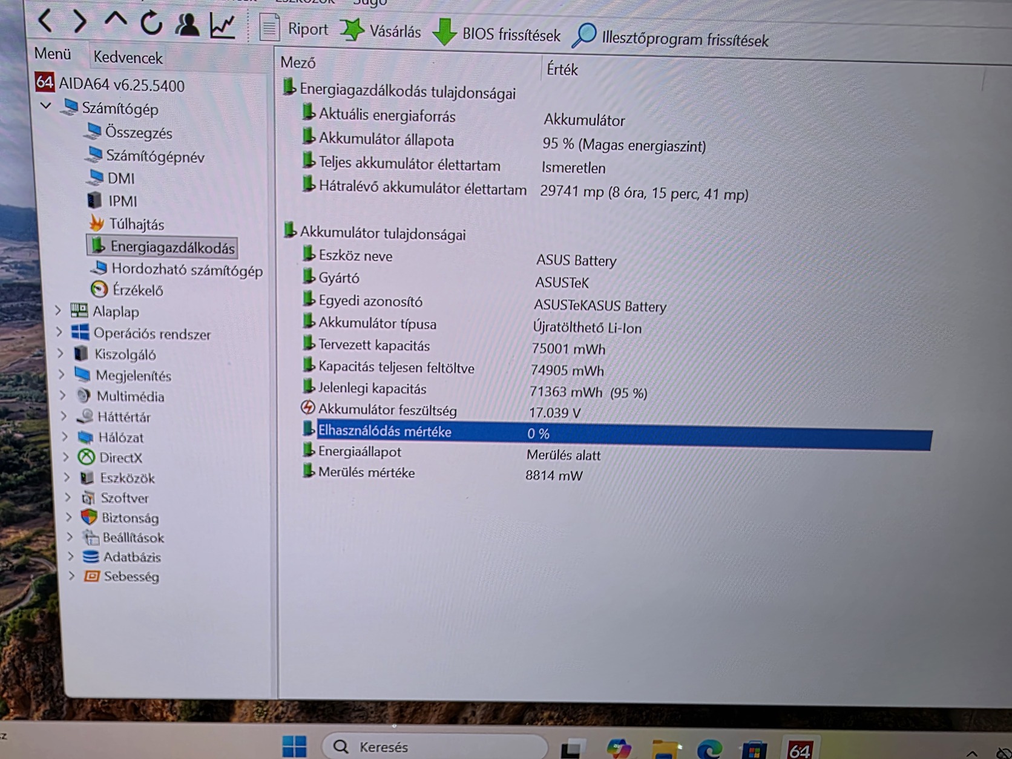
Task: Expand the Multimédia node
Action: click(x=63, y=395)
